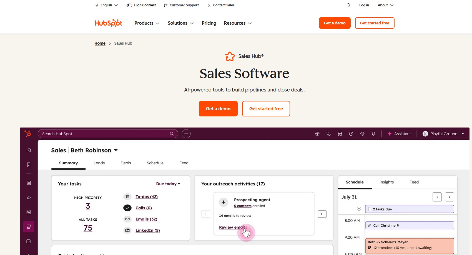Open the English language dropdown
This screenshot has width=472, height=255.
coord(107,5)
